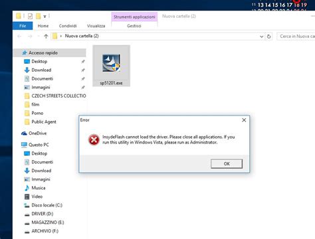
Task: Open Musica under Questo PC
Action: tap(39, 188)
